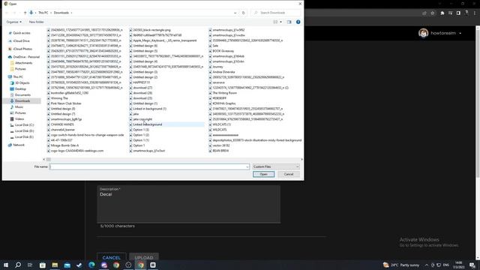The width and height of the screenshot is (480, 270).
Task: Click the taskbar search icon
Action: (x=18, y=265)
